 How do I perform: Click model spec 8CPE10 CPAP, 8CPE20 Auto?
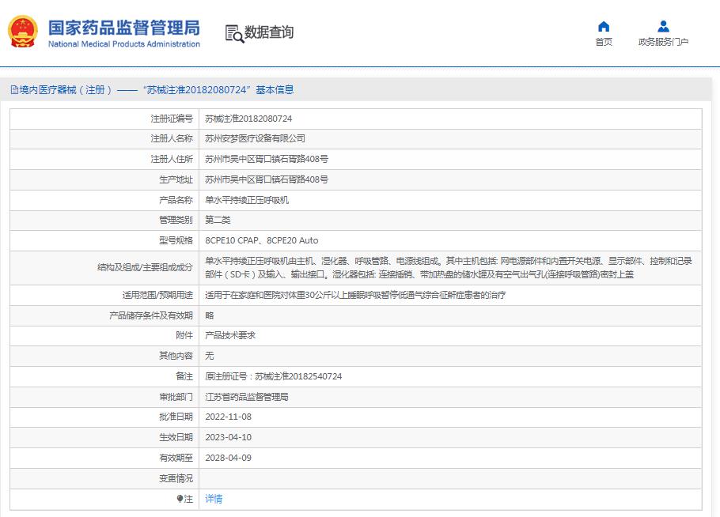point(262,240)
